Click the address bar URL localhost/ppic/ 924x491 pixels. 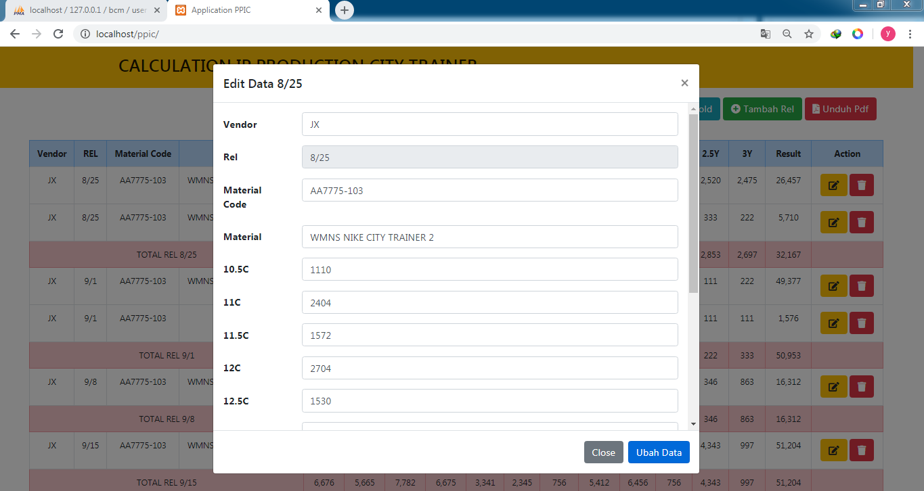pos(127,34)
